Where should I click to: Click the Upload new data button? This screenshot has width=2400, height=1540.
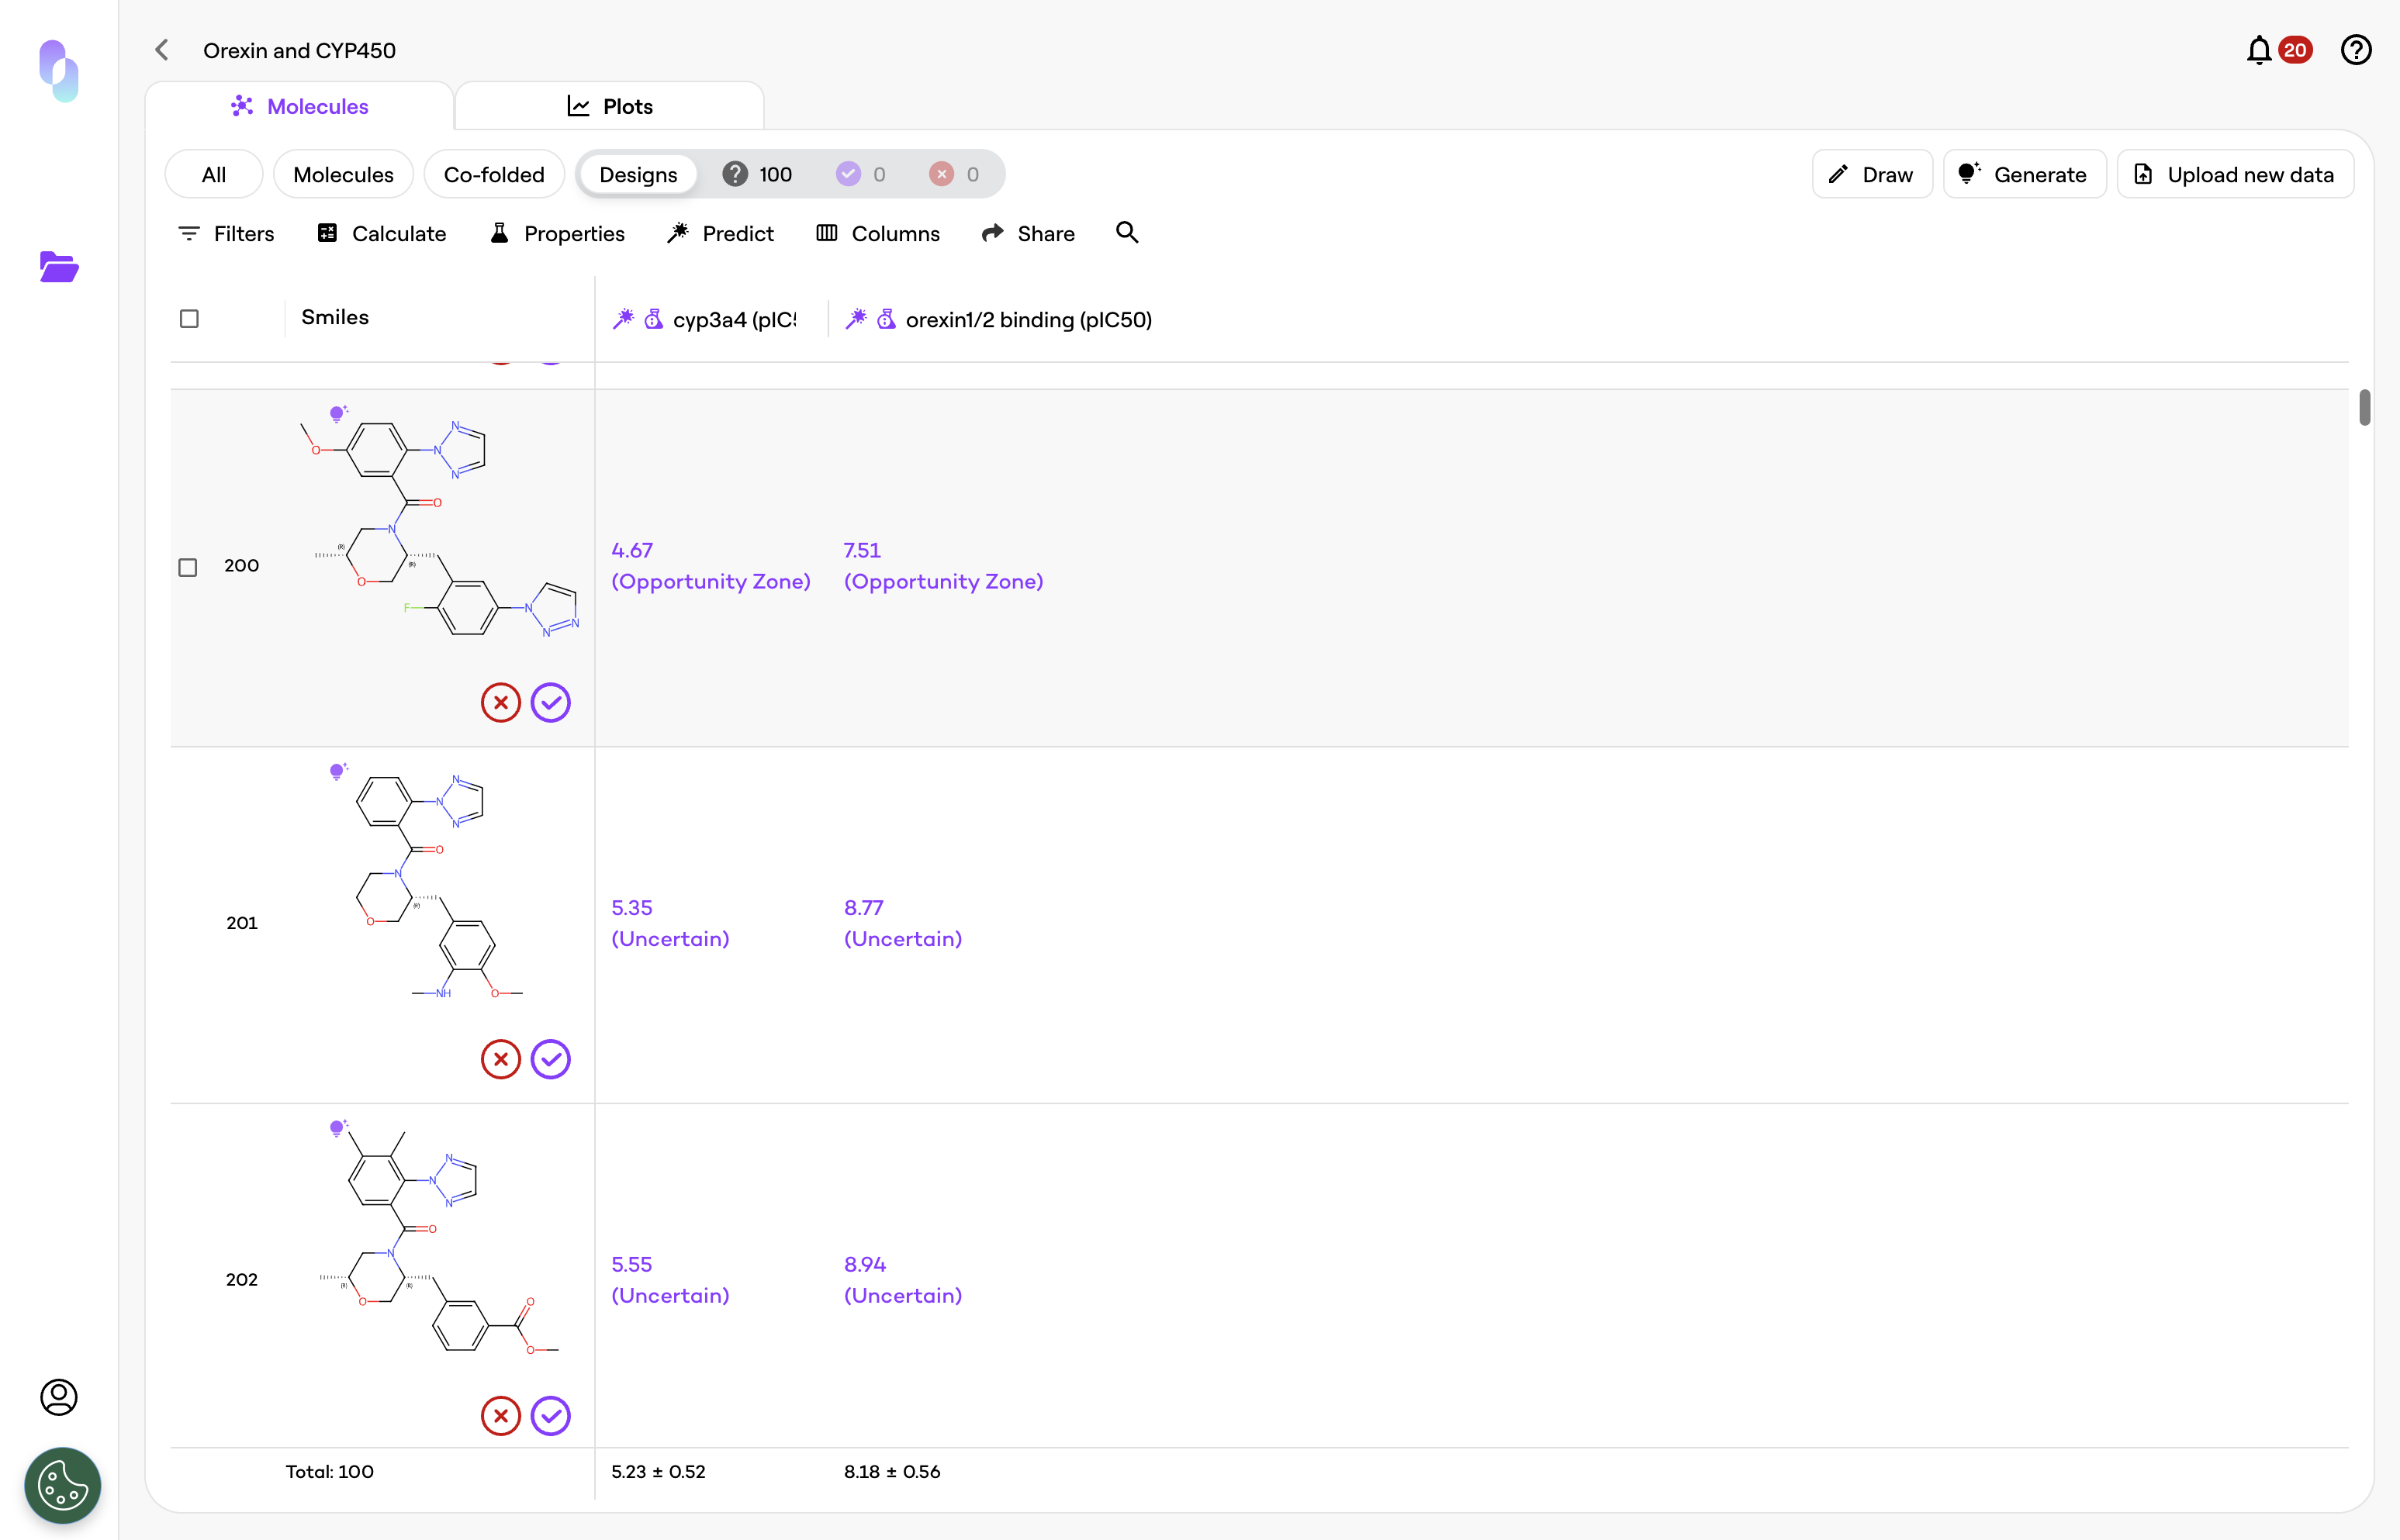coord(2234,174)
